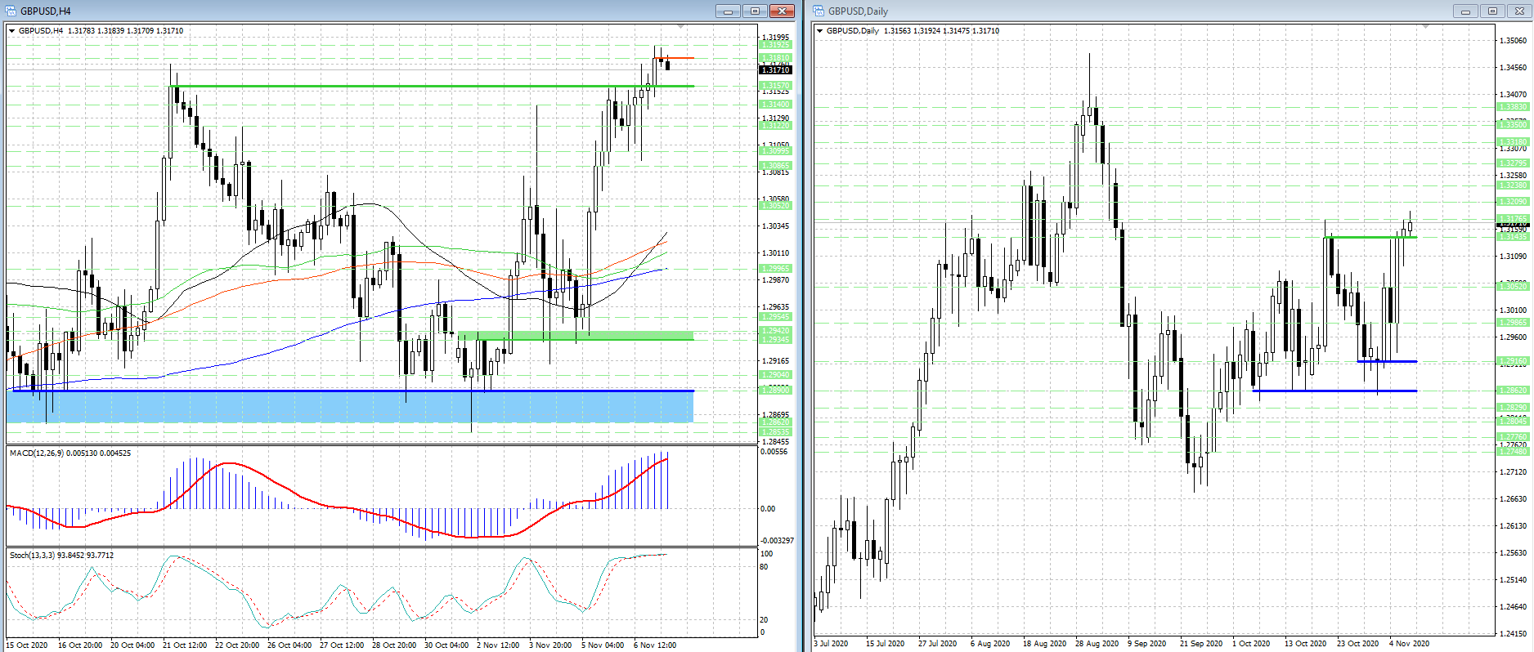The height and width of the screenshot is (652, 1534).
Task: Click the "28 Aug 2020" date on Daily time axis
Action: (x=1097, y=644)
